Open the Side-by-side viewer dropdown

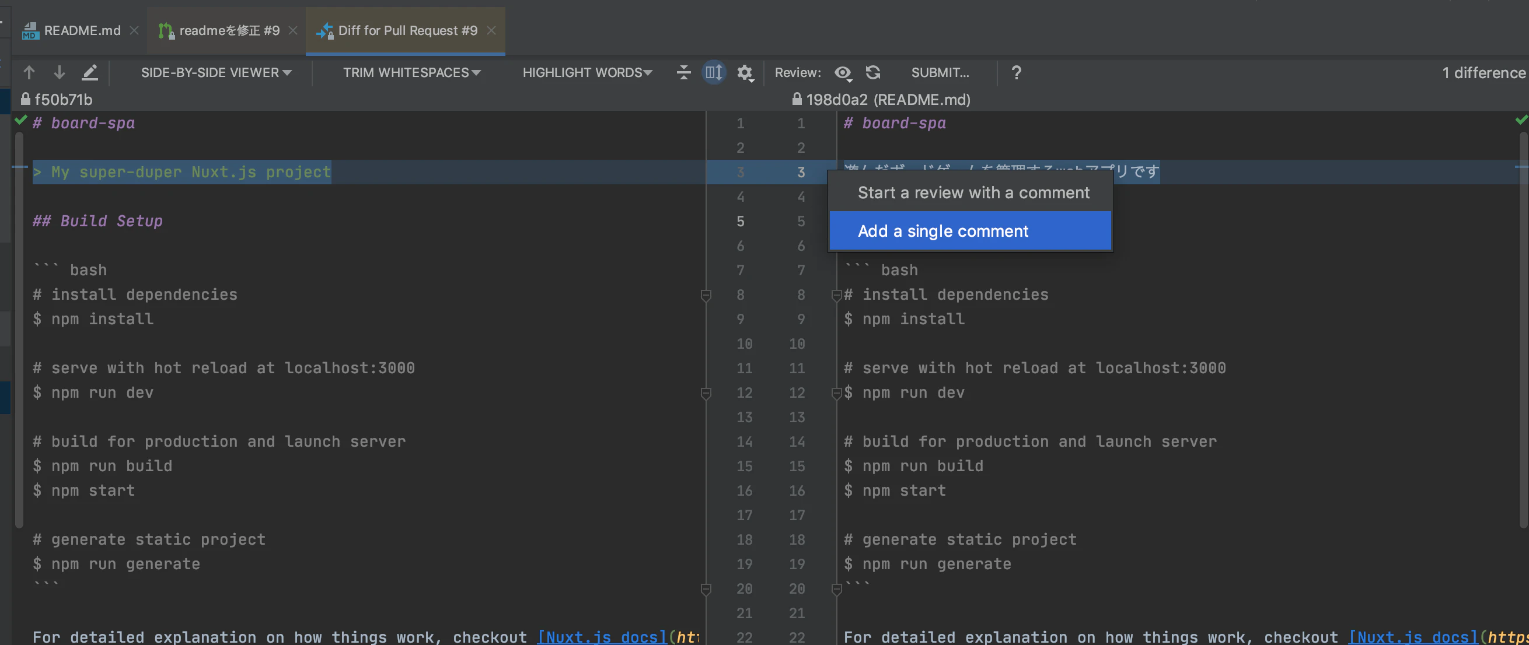(216, 72)
